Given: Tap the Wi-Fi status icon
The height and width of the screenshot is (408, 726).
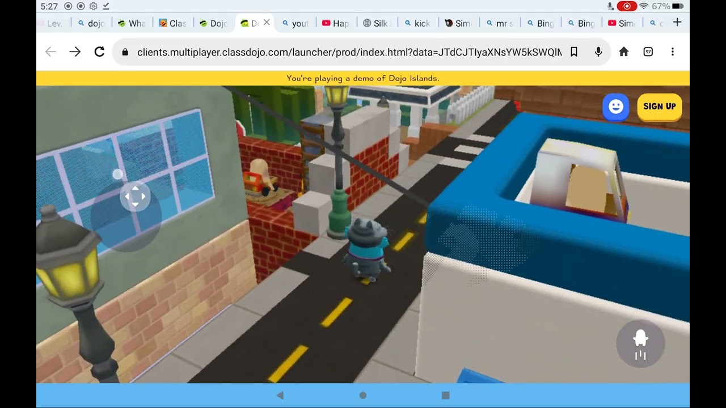Looking at the screenshot, I should pos(643,6).
